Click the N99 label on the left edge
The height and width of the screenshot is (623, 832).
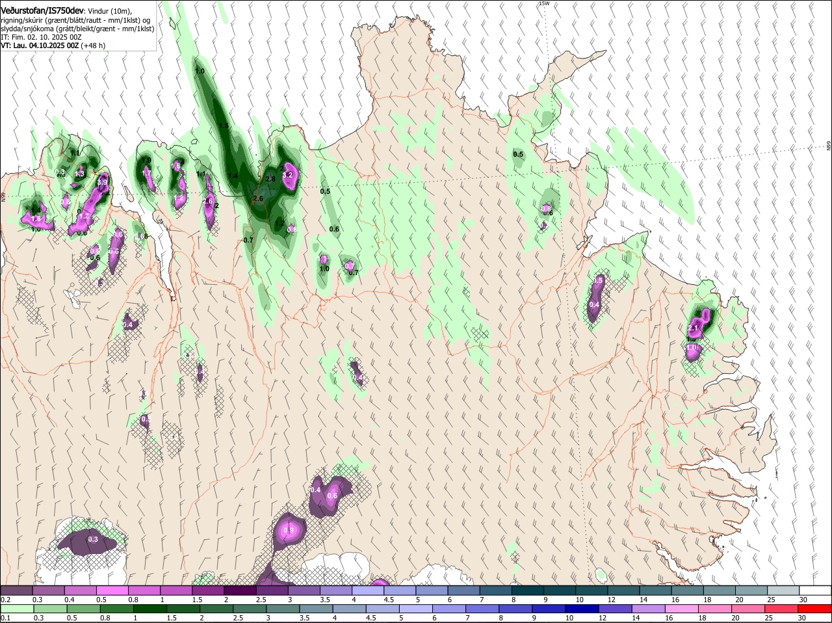coord(3,196)
